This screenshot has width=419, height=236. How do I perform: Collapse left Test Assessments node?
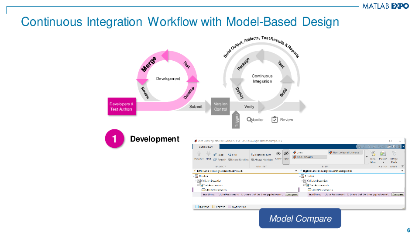(198, 185)
